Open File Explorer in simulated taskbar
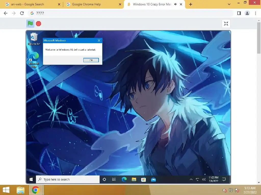This screenshot has height=195, width=261. 134,180
